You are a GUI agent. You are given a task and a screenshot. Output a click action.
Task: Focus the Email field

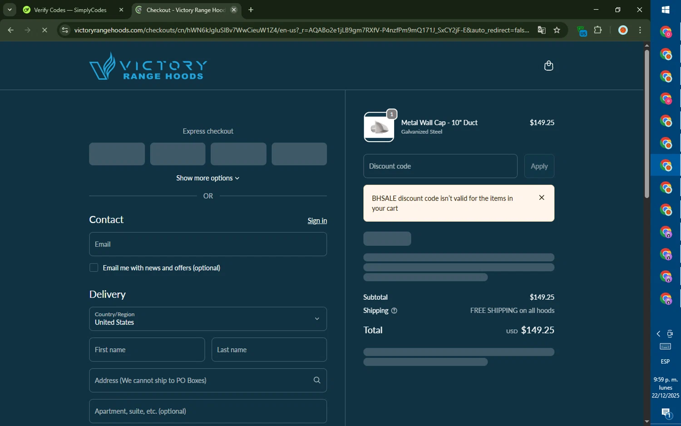pyautogui.click(x=208, y=244)
